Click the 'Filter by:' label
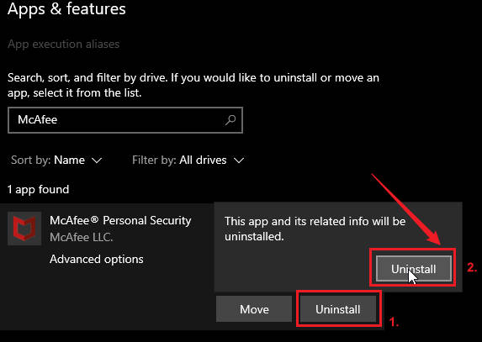Image resolution: width=482 pixels, height=342 pixels. click(154, 160)
